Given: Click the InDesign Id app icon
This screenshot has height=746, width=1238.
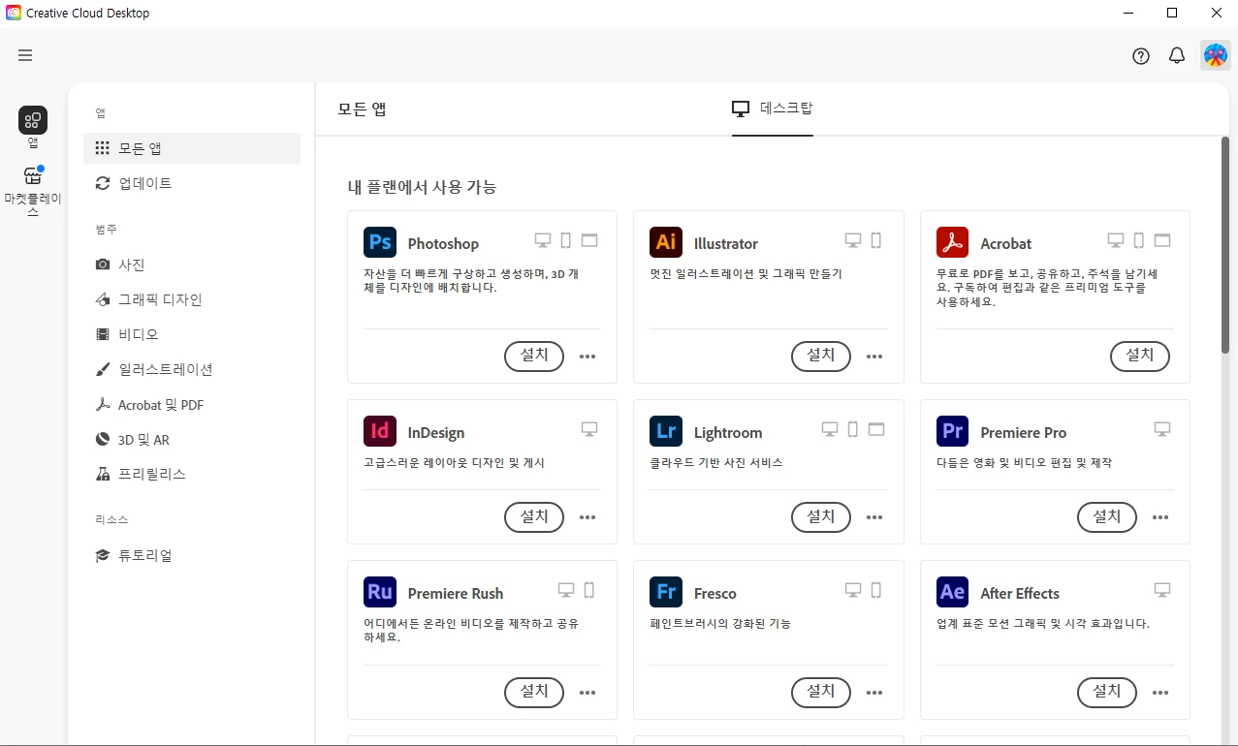Looking at the screenshot, I should [380, 431].
